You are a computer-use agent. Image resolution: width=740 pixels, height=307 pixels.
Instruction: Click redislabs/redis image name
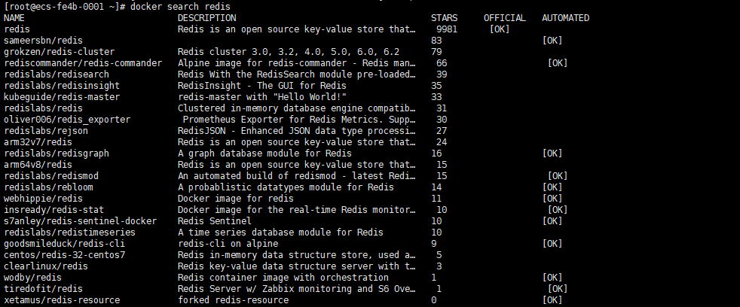click(43, 108)
